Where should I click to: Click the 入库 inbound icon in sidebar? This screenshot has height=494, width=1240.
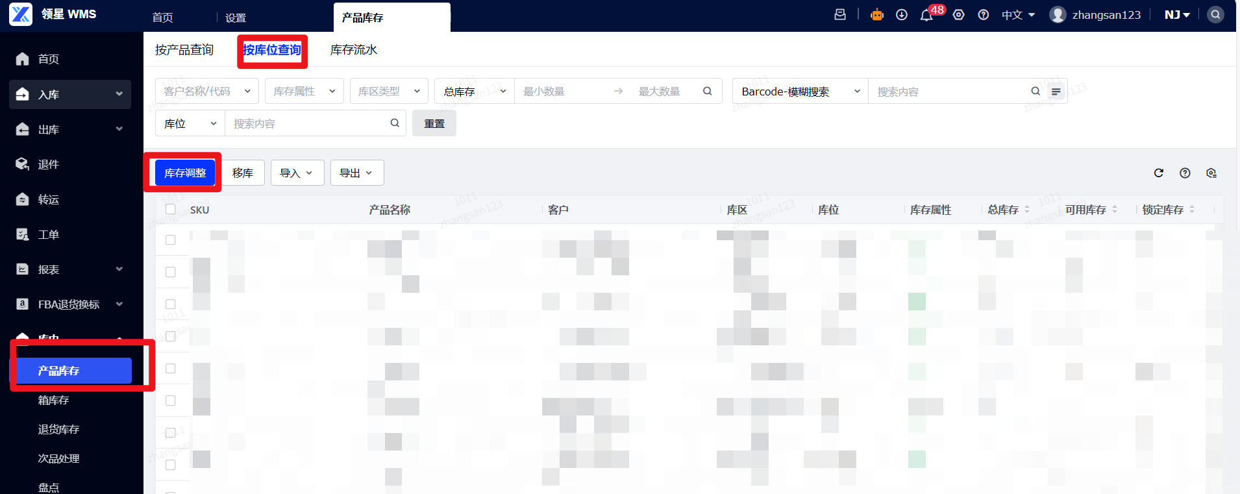coord(23,94)
